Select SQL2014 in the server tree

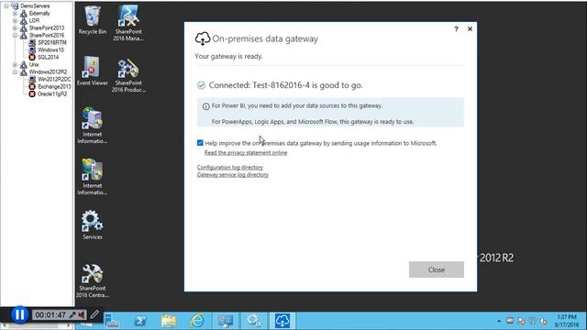pos(48,57)
